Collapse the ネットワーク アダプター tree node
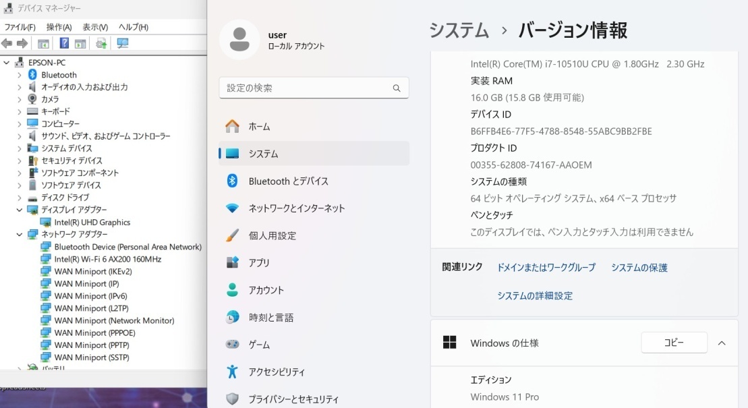 click(x=21, y=234)
